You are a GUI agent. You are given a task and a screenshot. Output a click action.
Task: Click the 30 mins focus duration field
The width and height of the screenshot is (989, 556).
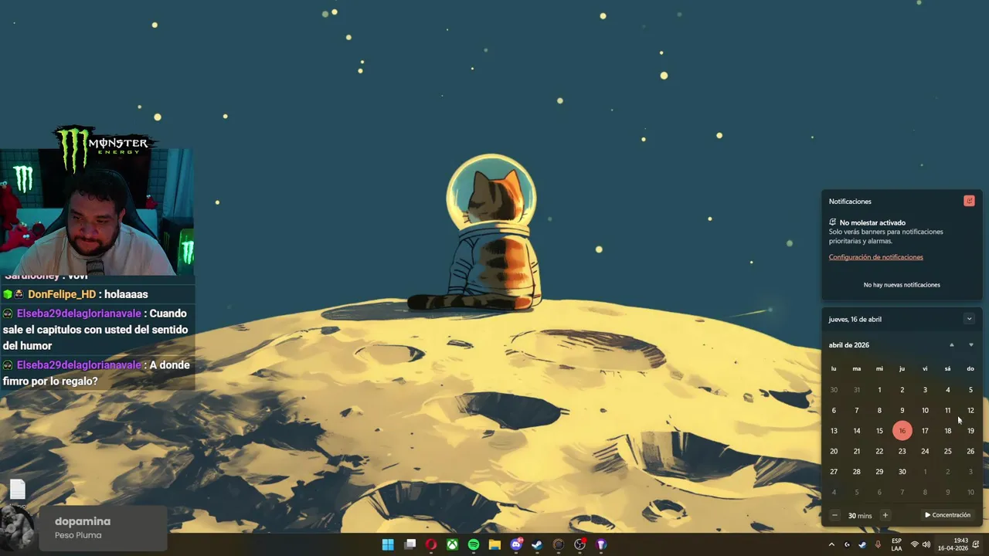(860, 516)
